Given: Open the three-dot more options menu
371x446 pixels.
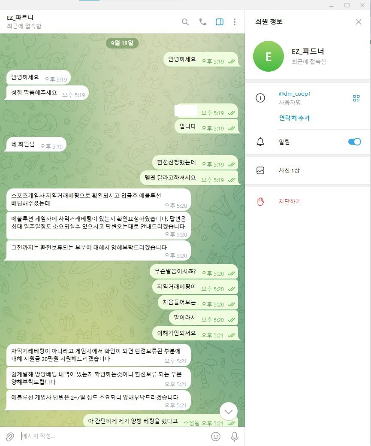Looking at the screenshot, I should tap(235, 22).
